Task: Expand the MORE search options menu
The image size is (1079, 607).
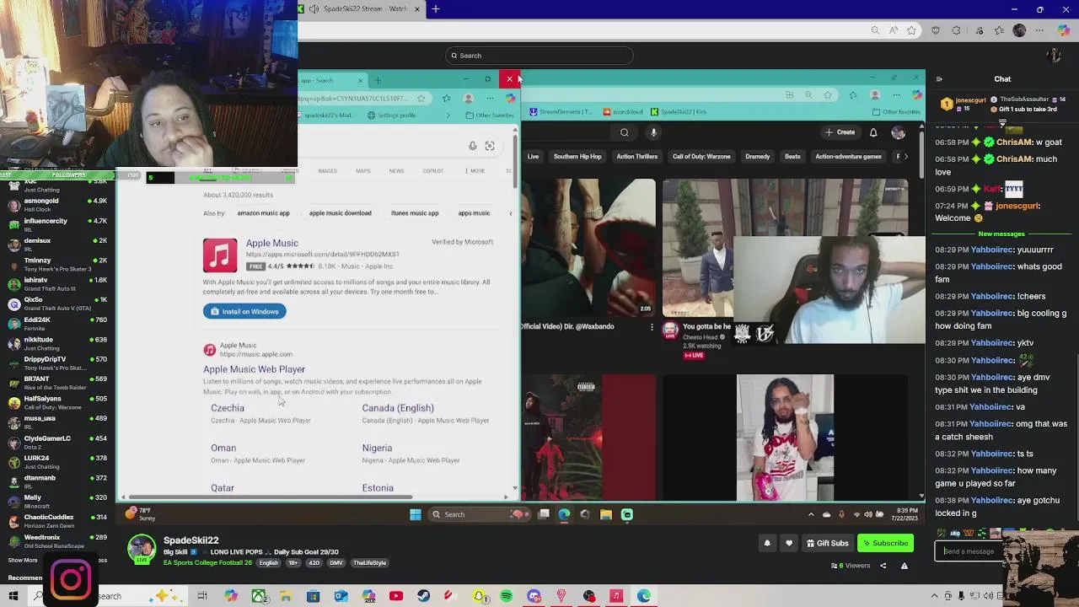Action: pyautogui.click(x=475, y=171)
